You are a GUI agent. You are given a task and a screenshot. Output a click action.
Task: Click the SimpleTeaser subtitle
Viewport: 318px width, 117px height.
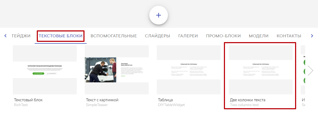click(x=97, y=105)
